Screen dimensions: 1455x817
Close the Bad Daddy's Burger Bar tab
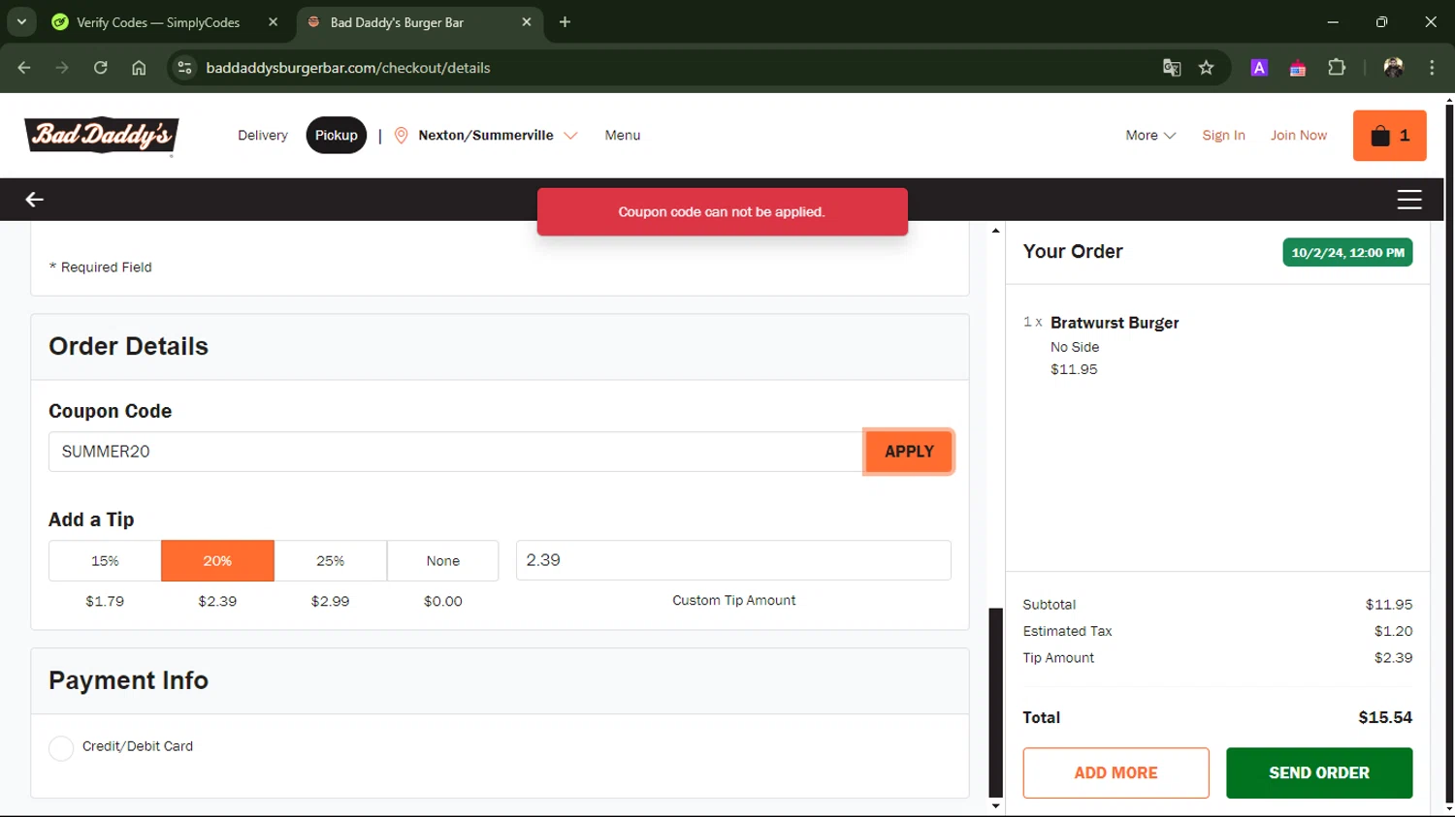tap(527, 21)
